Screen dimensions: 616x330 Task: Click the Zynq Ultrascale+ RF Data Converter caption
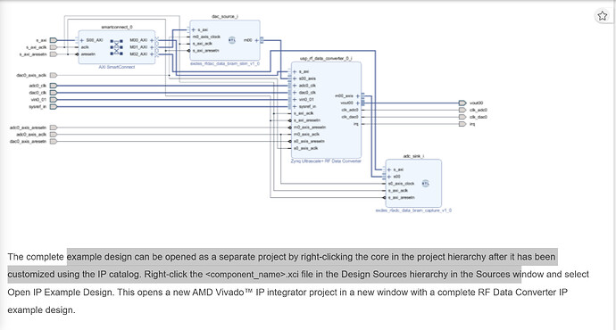point(326,161)
